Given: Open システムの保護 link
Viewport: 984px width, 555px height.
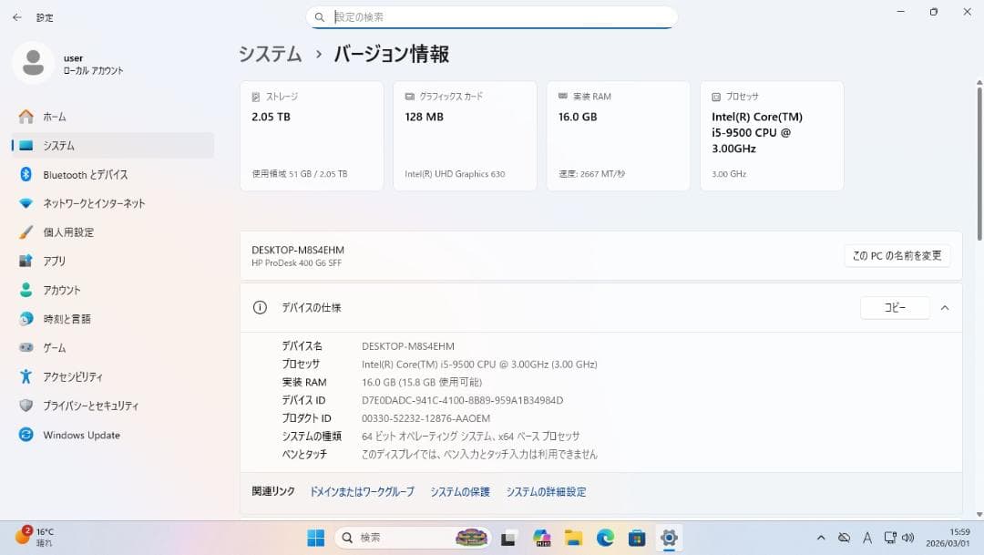Looking at the screenshot, I should [x=460, y=491].
